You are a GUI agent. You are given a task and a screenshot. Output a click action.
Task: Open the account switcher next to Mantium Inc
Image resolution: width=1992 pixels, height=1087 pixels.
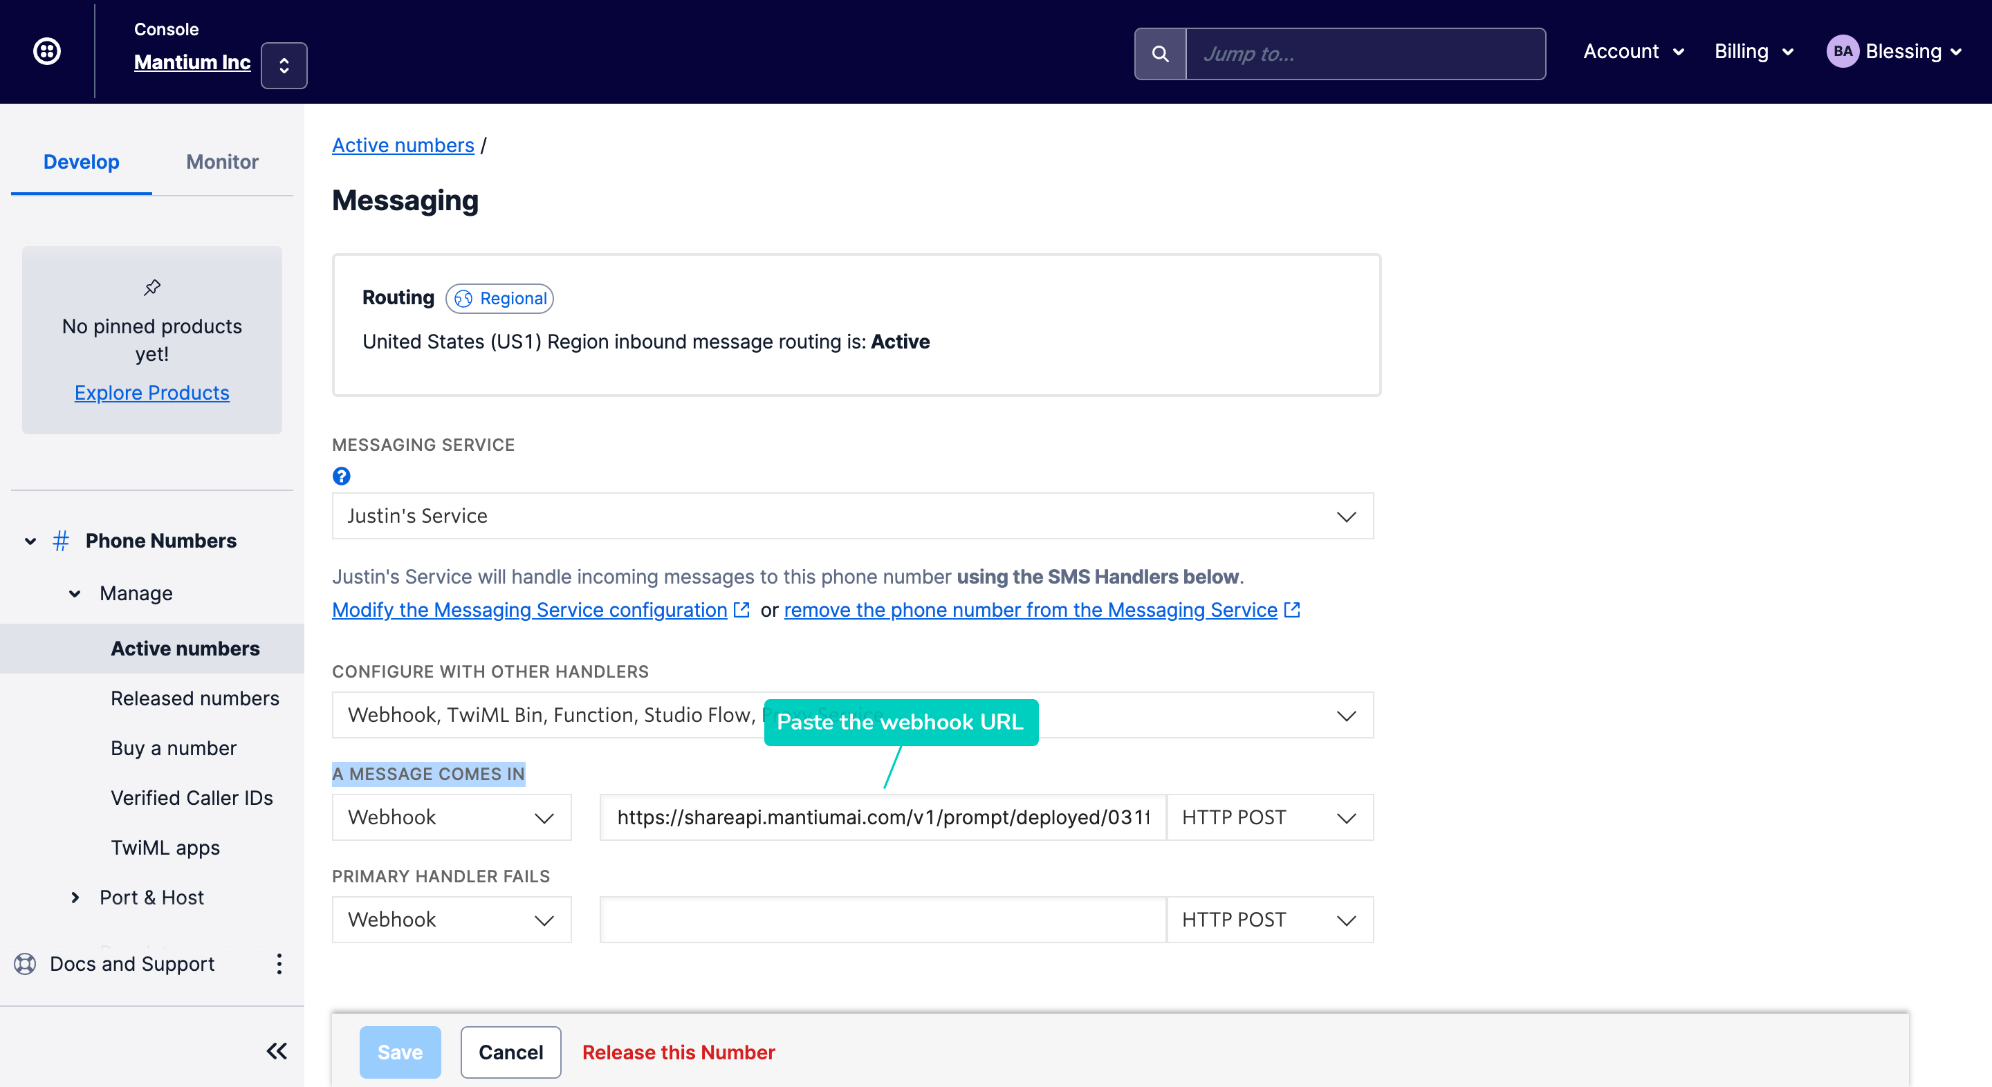point(284,66)
